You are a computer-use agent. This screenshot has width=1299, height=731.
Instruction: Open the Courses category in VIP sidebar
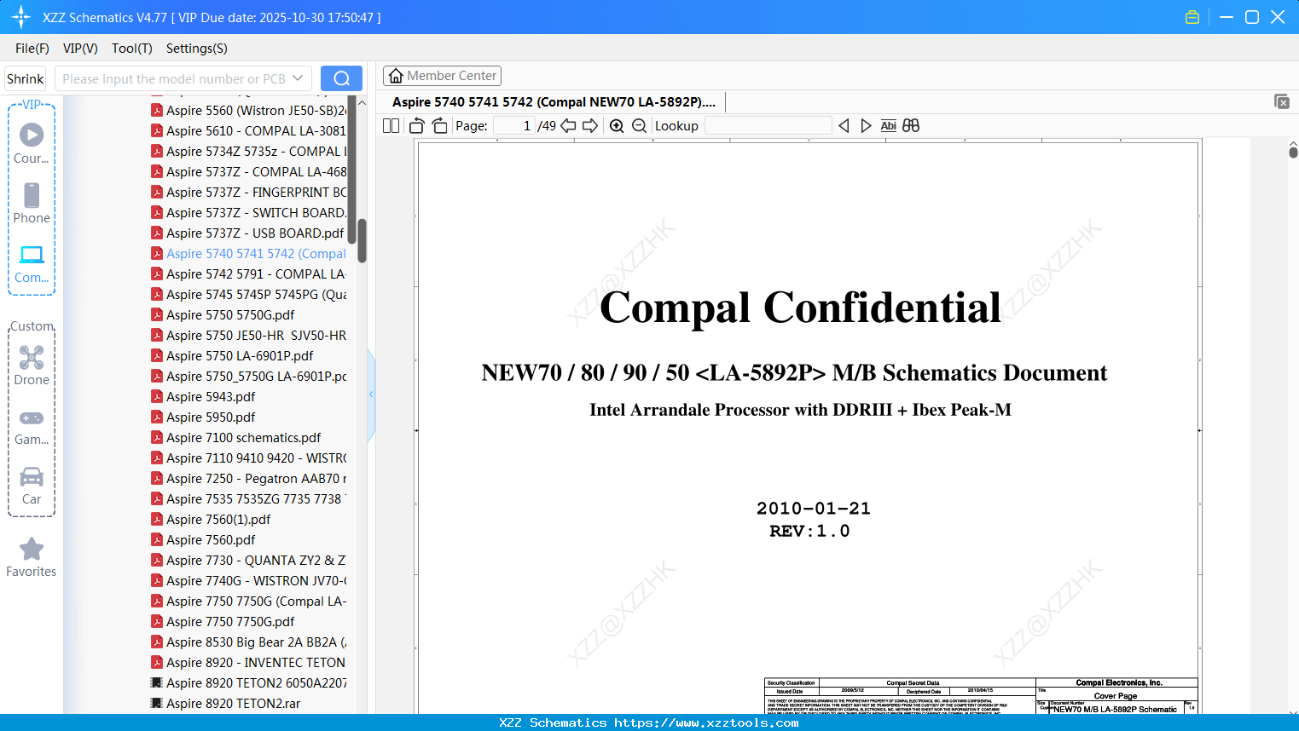click(x=32, y=143)
